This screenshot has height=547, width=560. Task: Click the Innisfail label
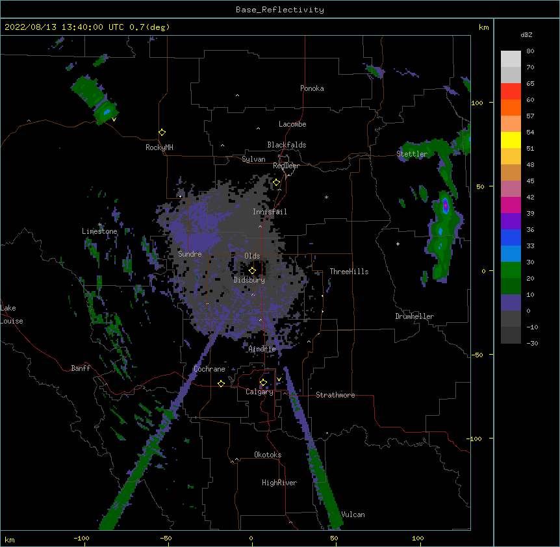(x=270, y=212)
